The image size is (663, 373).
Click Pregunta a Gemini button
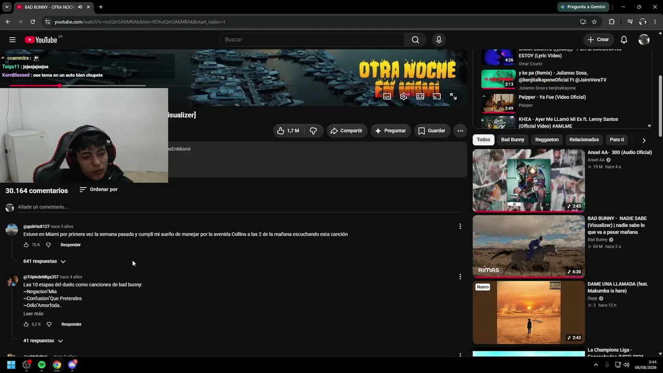click(583, 7)
